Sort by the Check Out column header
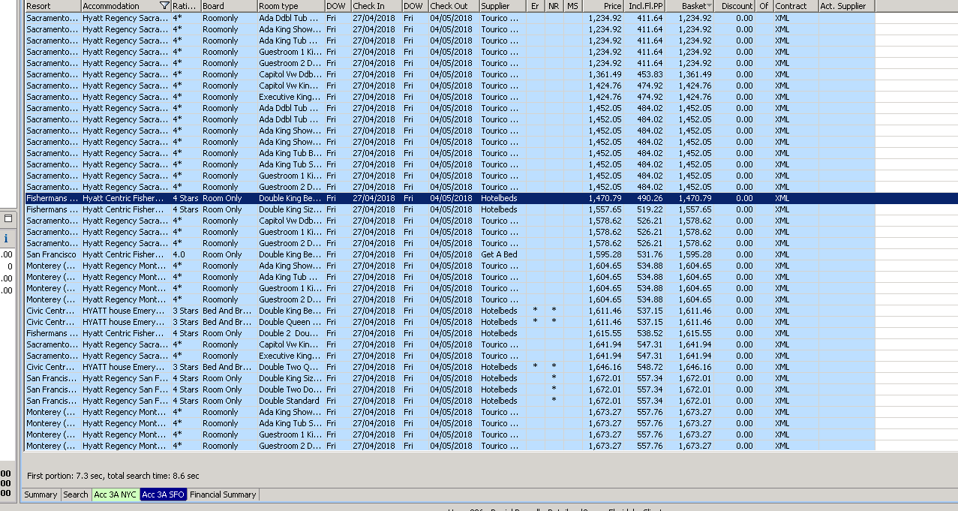The width and height of the screenshot is (958, 511). [454, 6]
